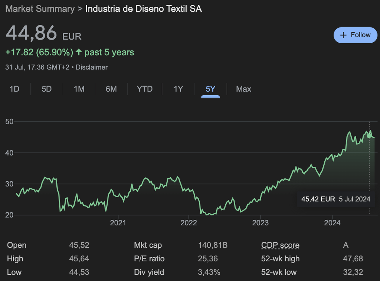
Task: Open the Max time range view
Action: pyautogui.click(x=243, y=89)
